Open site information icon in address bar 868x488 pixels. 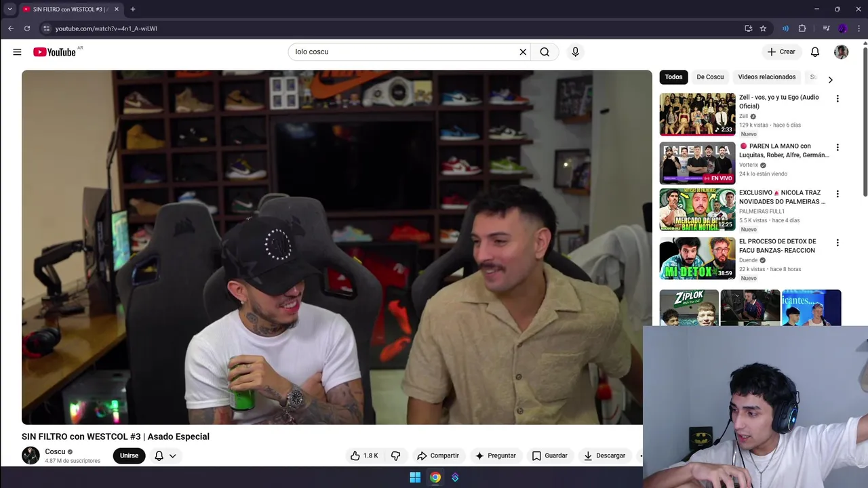[x=46, y=28]
